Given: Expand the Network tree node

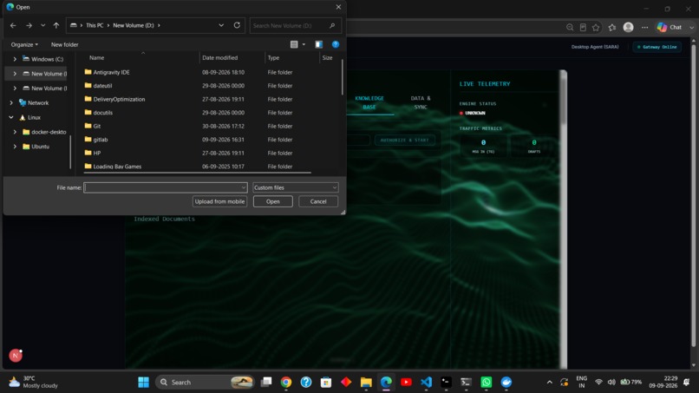Looking at the screenshot, I should click(11, 102).
